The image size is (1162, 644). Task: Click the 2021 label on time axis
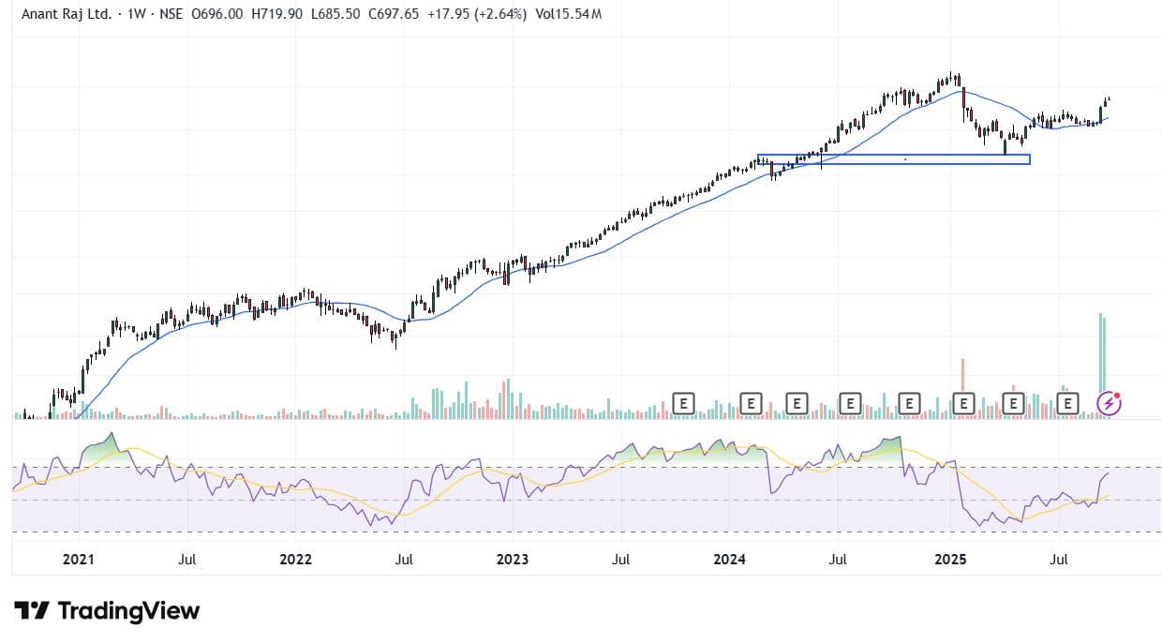pyautogui.click(x=78, y=560)
